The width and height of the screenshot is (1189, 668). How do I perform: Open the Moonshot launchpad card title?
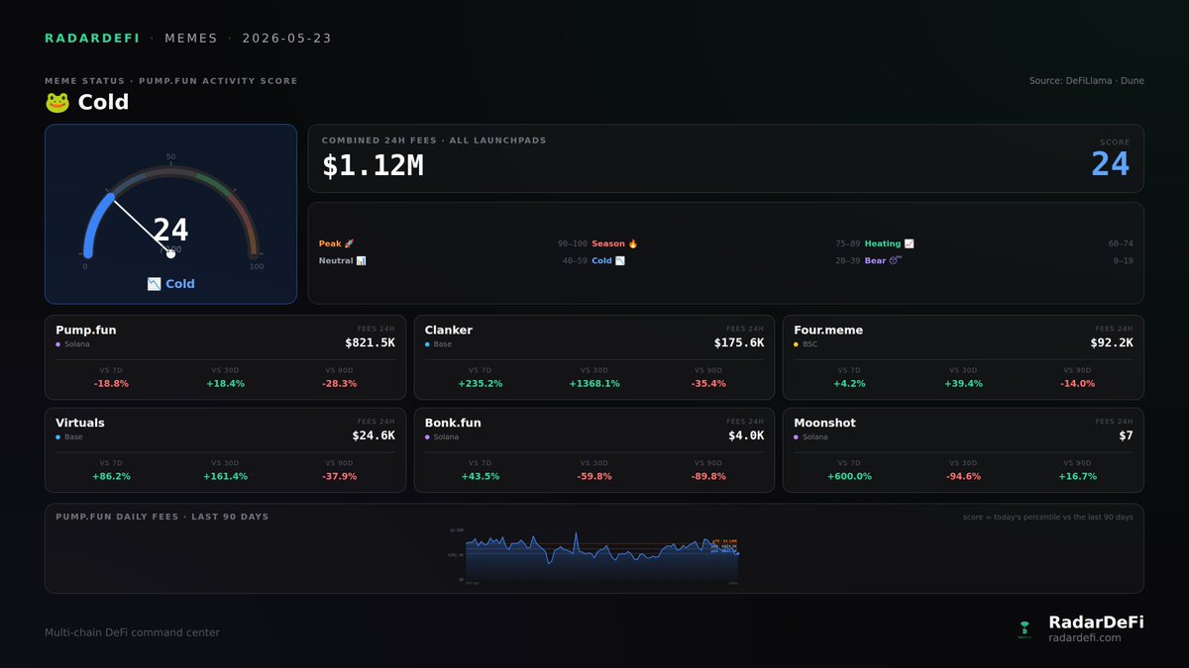[824, 423]
